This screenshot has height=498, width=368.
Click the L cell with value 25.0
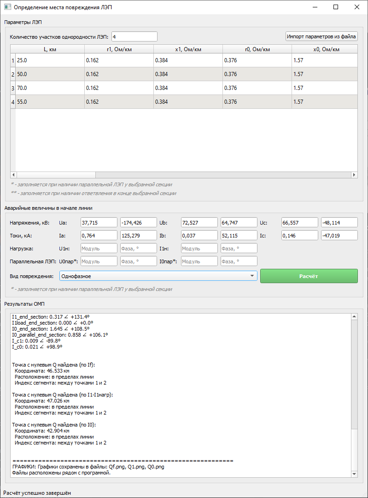coord(50,60)
